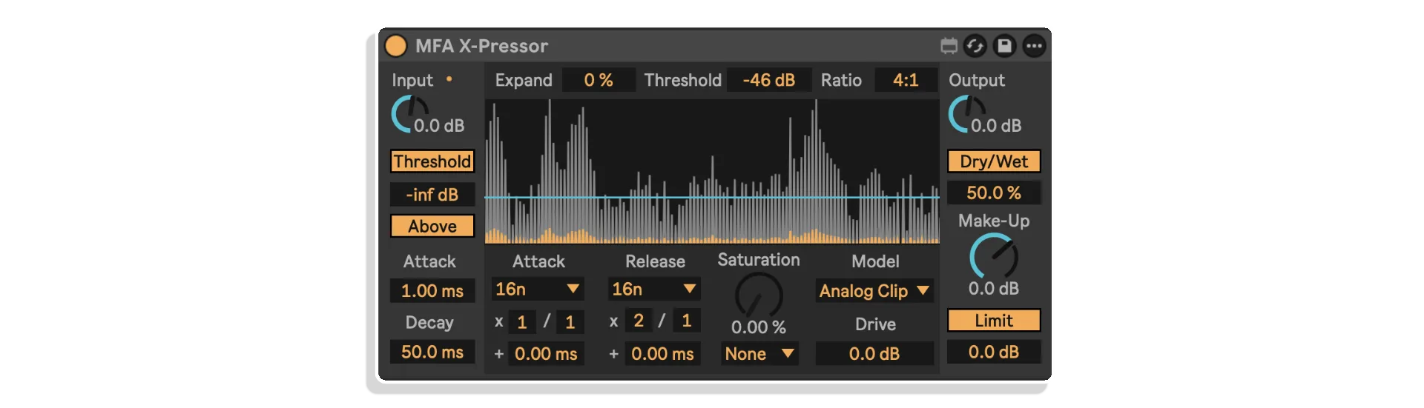The height and width of the screenshot is (408, 1424).
Task: Toggle the Threshold button under Input
Action: pyautogui.click(x=432, y=161)
